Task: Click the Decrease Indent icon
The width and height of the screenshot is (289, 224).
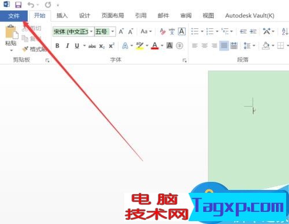Action: 243,31
